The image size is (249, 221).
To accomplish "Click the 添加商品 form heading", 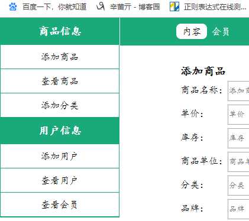I will click(x=203, y=71).
